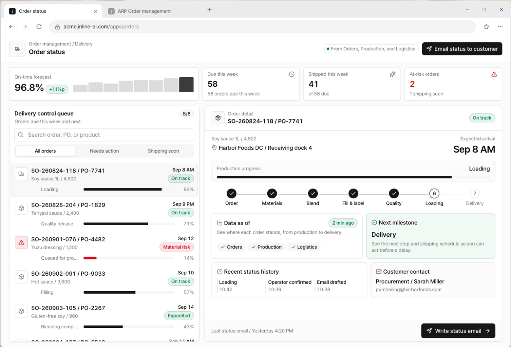This screenshot has width=511, height=347.
Task: Open order SO-260902-091 / PO-9033
Action: [x=104, y=283]
